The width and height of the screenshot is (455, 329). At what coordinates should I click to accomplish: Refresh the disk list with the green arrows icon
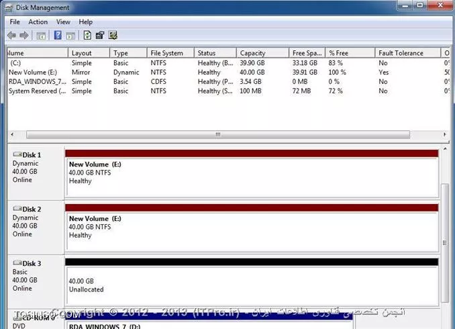pos(87,36)
